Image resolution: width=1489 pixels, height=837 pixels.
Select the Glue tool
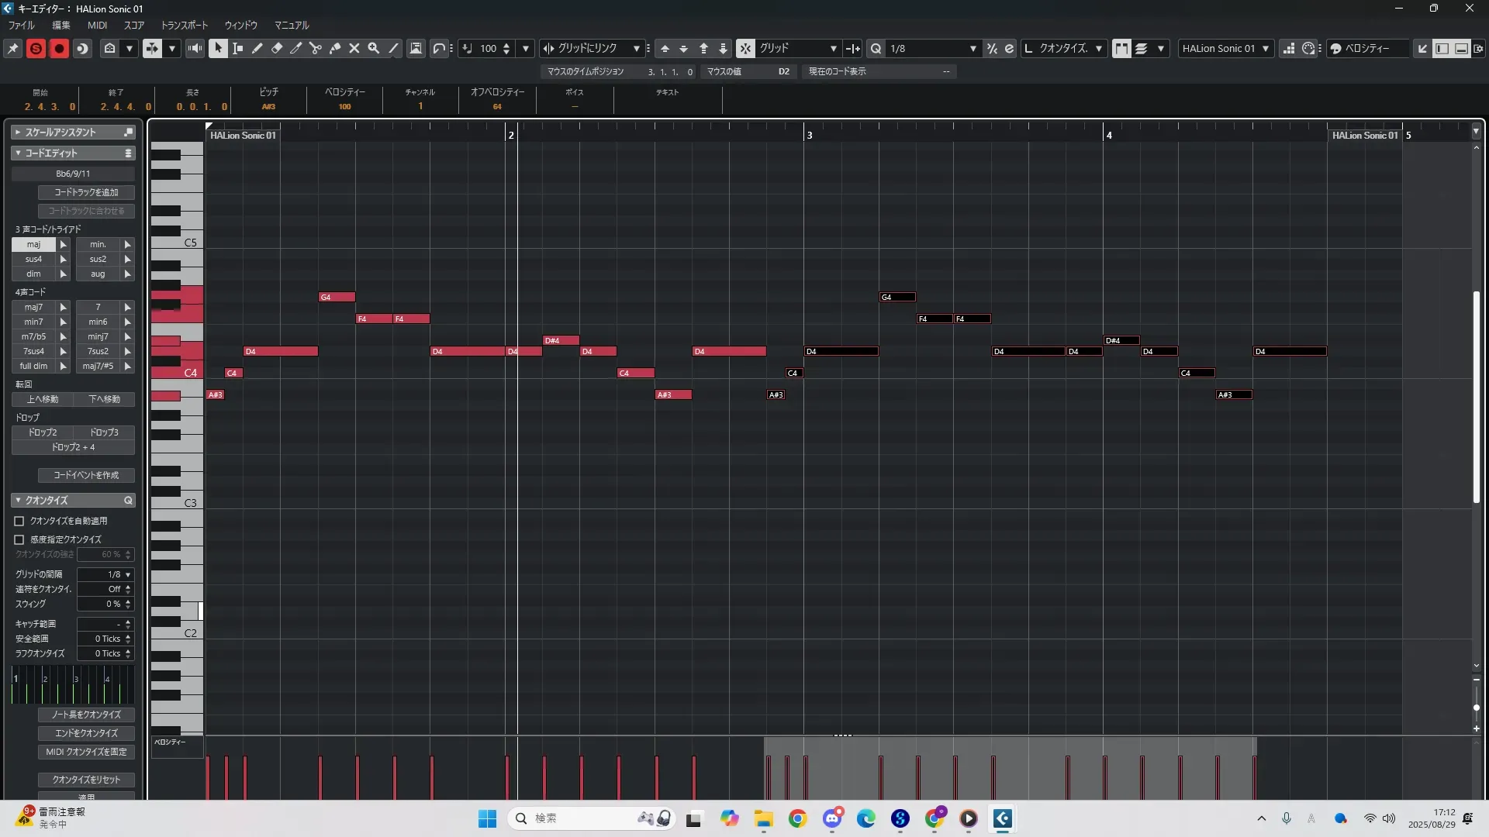click(x=335, y=48)
